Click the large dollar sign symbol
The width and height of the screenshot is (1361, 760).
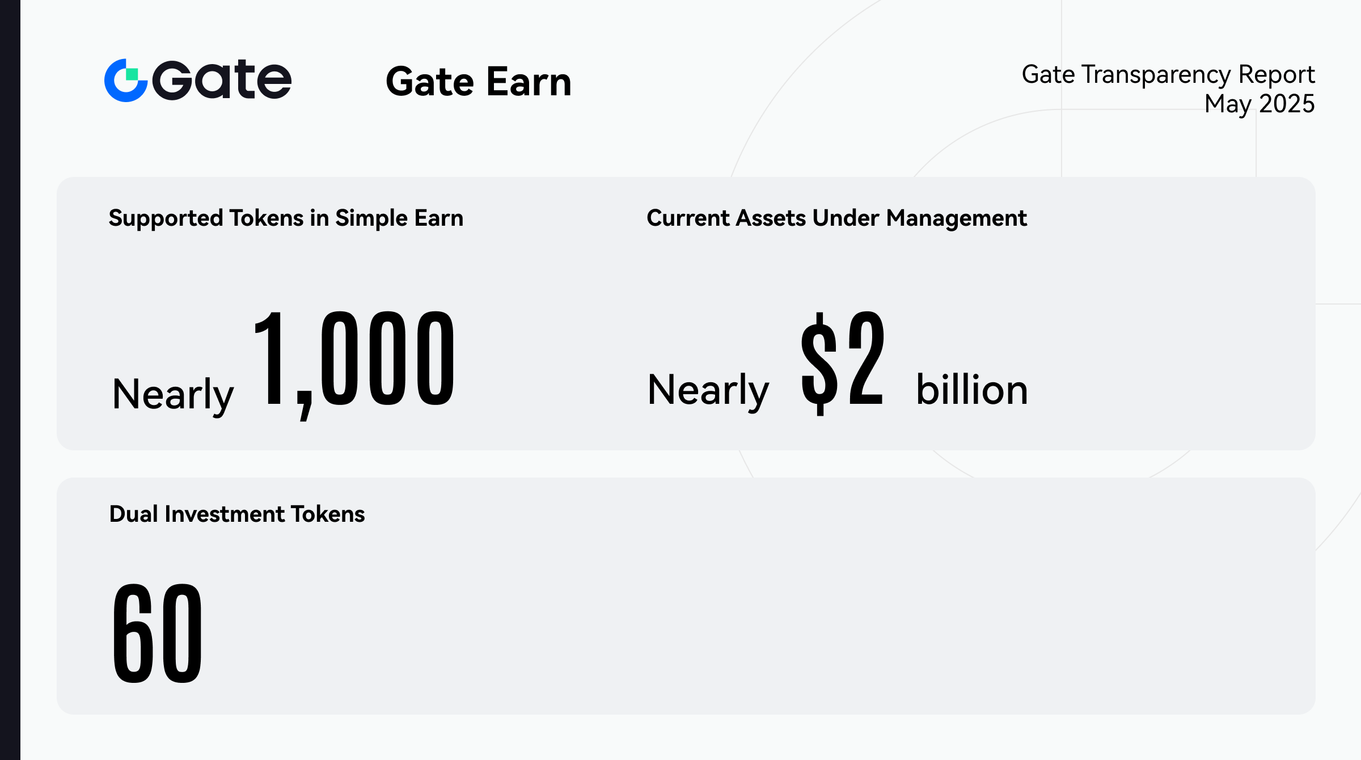(x=818, y=363)
